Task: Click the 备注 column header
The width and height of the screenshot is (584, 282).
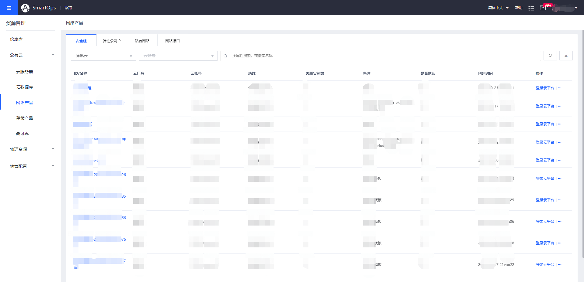Action: 367,73
